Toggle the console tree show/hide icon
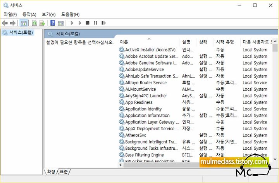The image size is (279, 183). pyautogui.click(x=24, y=23)
